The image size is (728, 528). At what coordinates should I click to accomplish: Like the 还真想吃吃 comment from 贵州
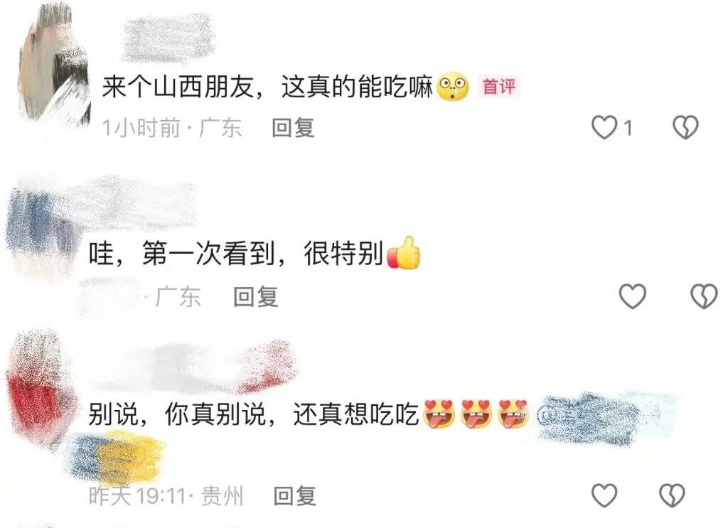pyautogui.click(x=604, y=495)
